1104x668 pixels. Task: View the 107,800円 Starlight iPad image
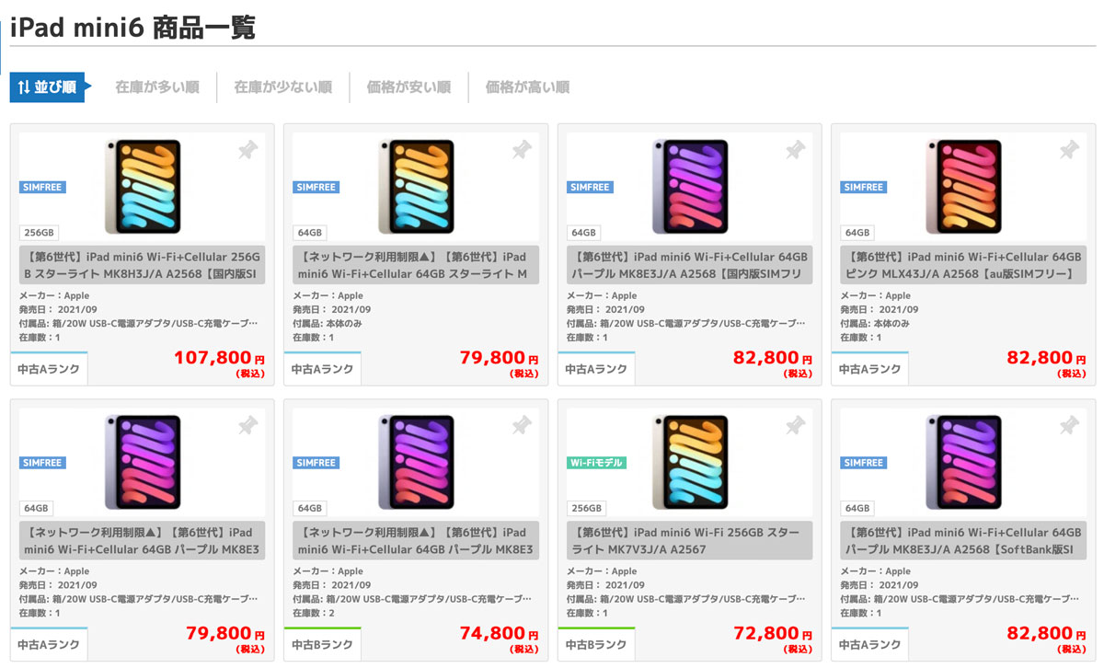[143, 187]
